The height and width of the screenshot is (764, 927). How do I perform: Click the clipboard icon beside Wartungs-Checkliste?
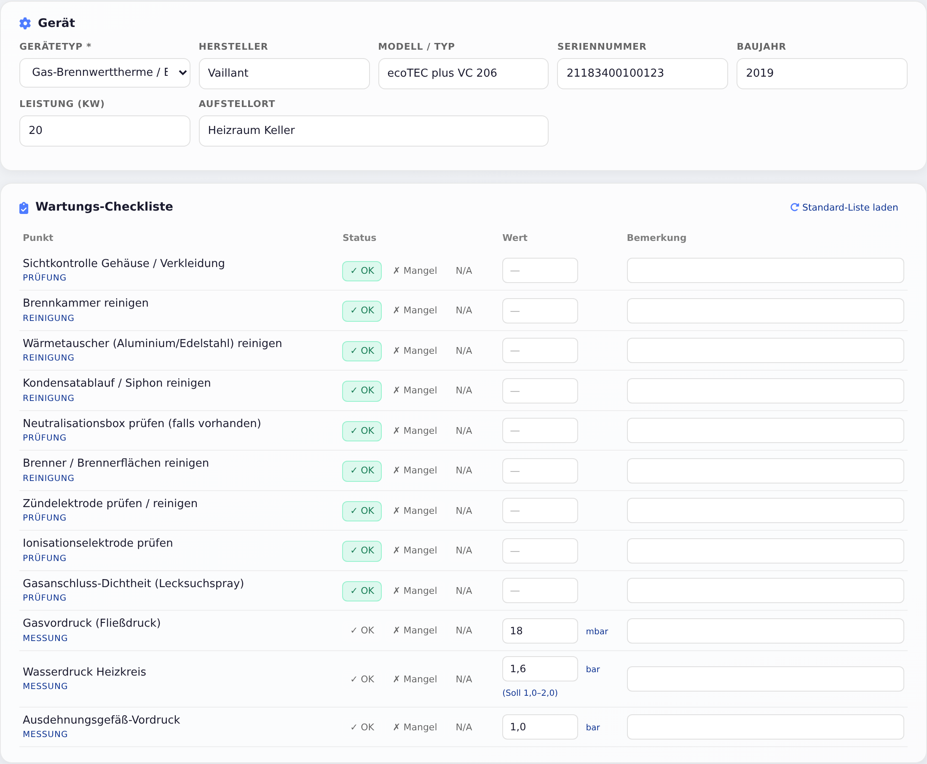tap(24, 208)
